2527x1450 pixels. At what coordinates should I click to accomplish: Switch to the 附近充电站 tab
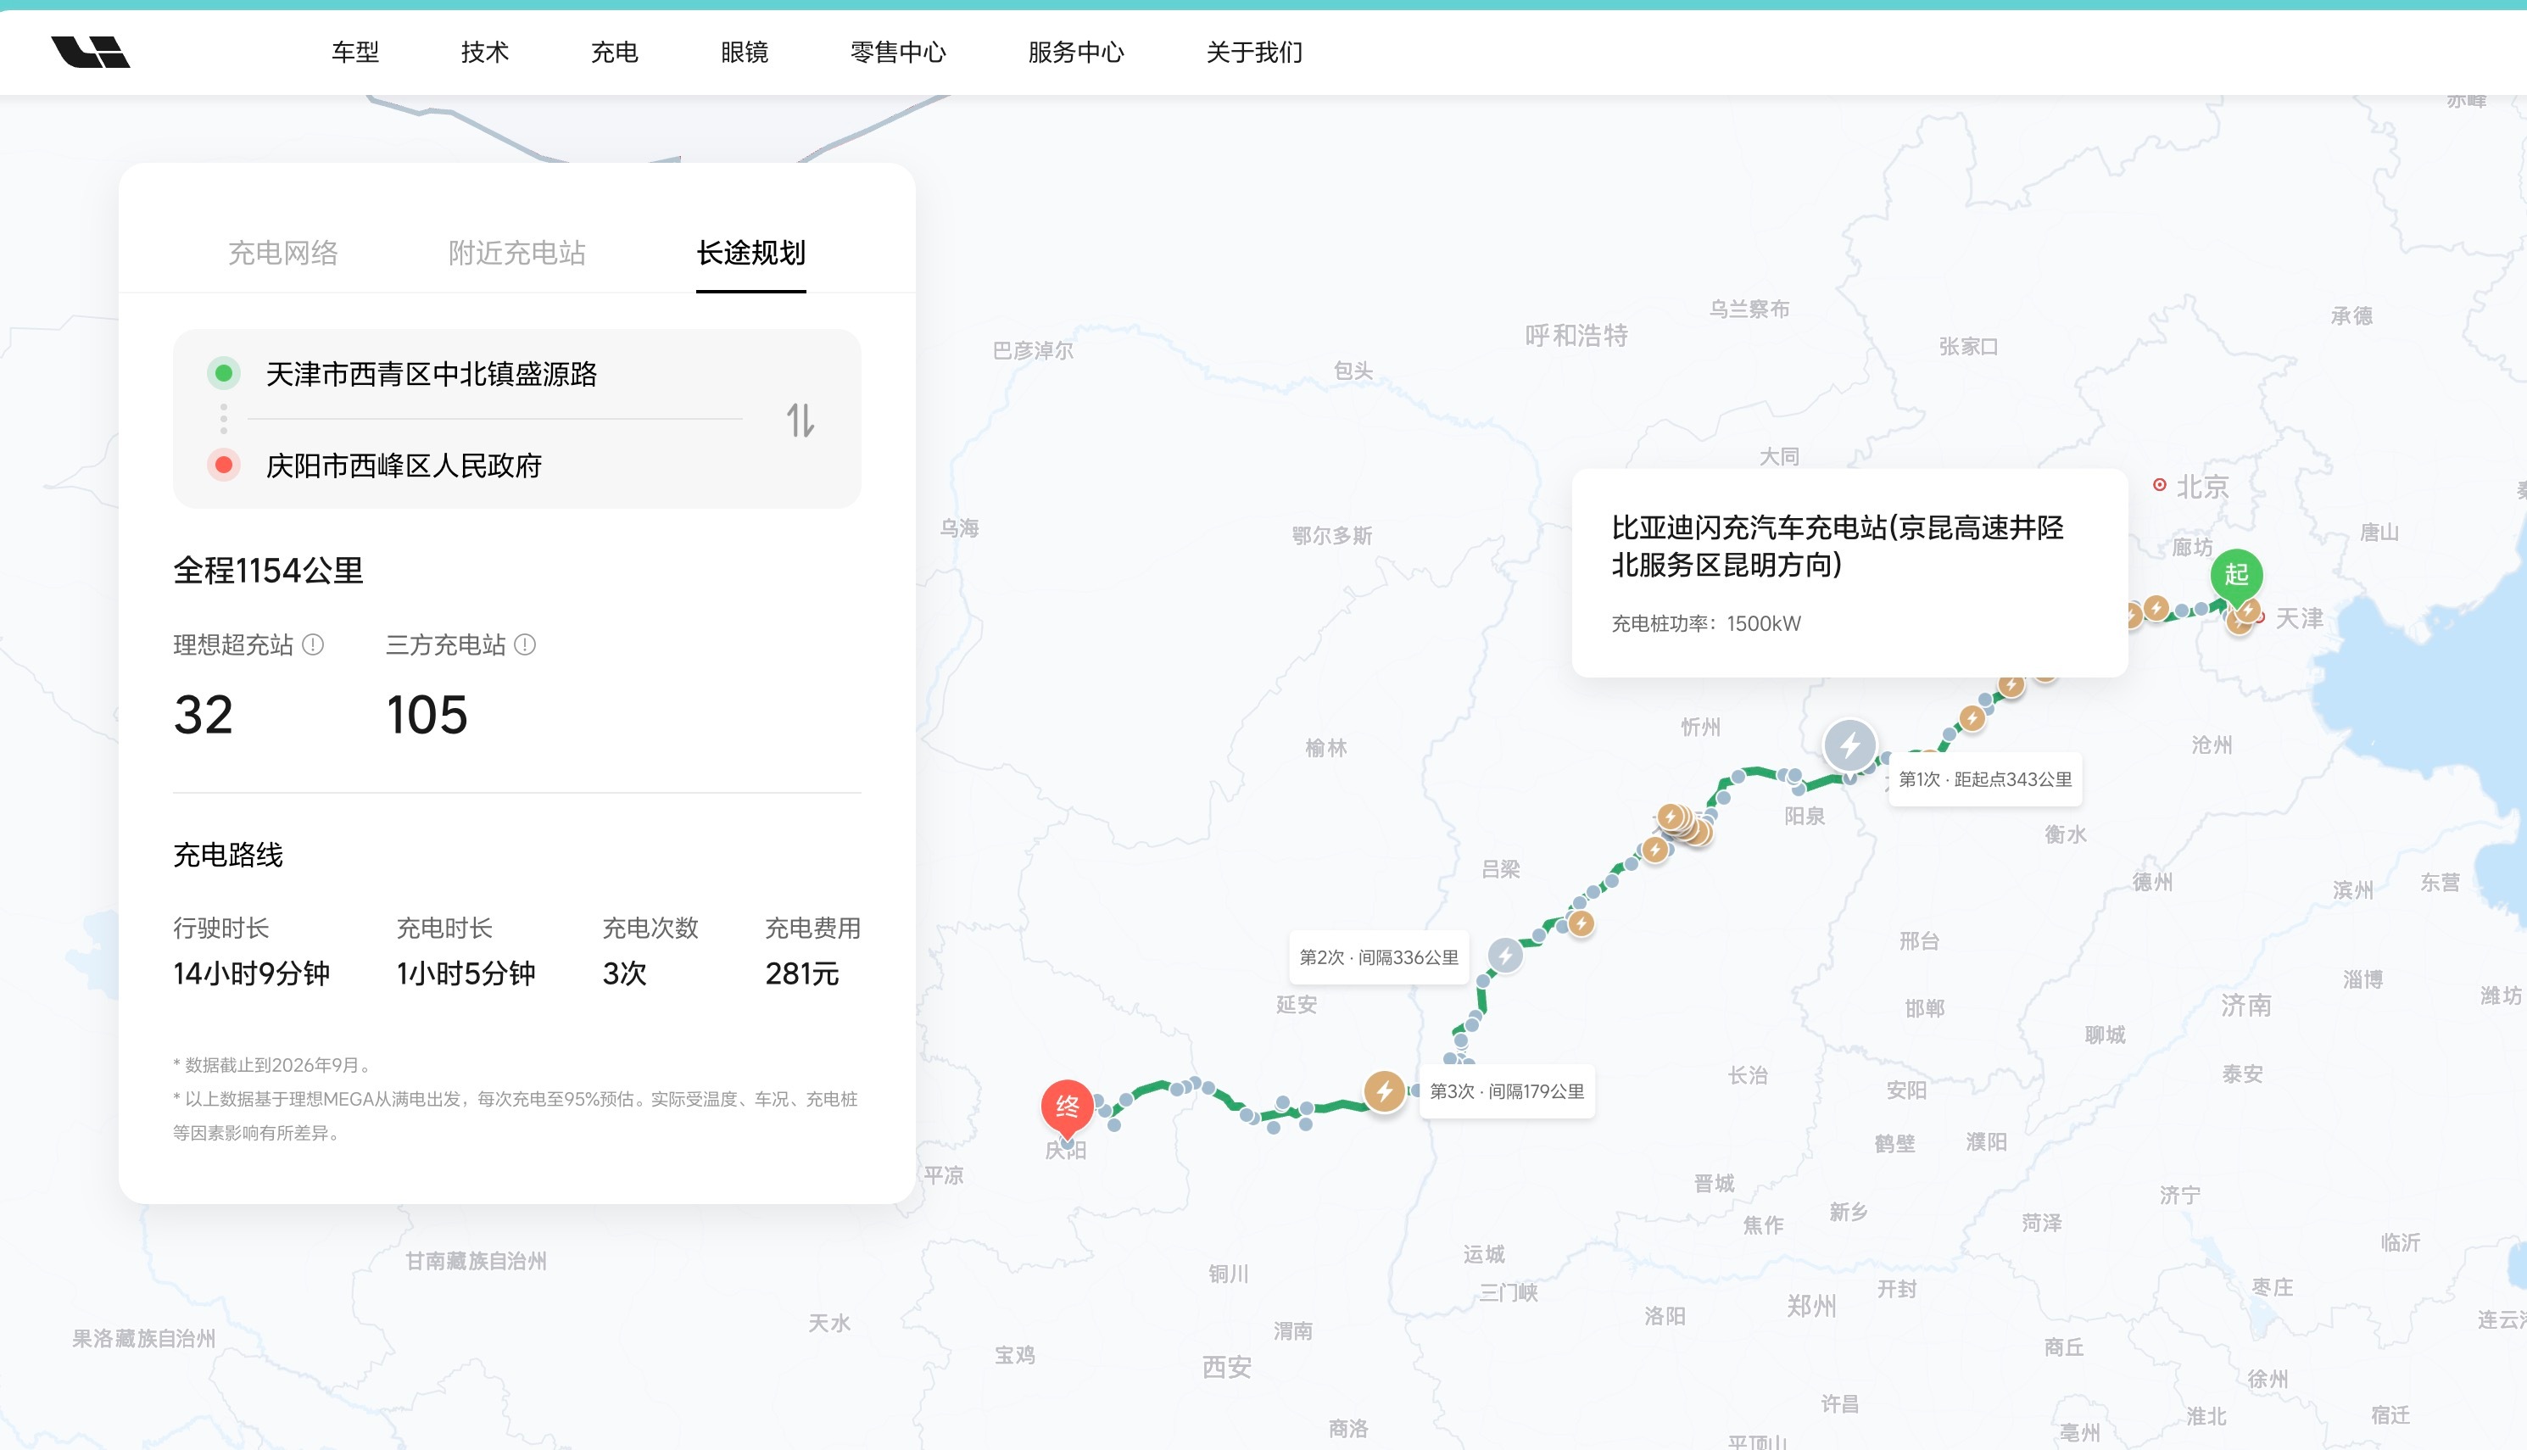(516, 253)
